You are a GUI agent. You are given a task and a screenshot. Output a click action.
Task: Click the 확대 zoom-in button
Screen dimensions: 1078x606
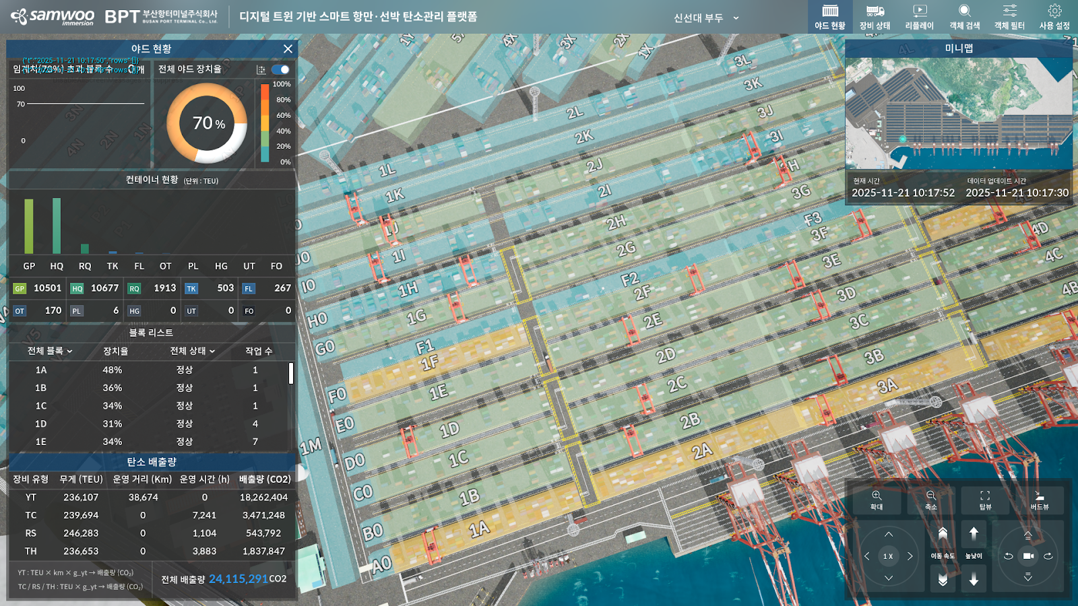(x=876, y=500)
